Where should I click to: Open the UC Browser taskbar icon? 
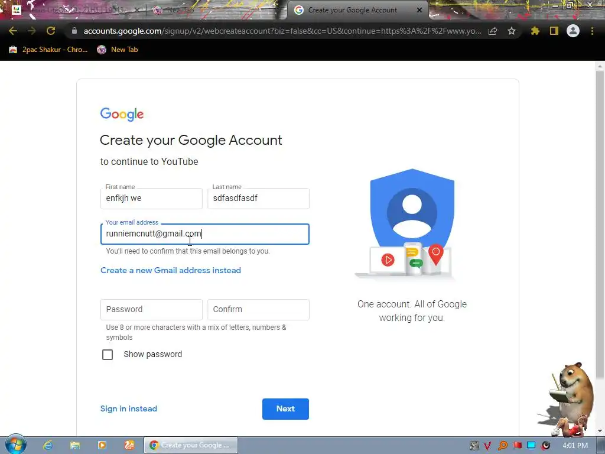point(129,446)
